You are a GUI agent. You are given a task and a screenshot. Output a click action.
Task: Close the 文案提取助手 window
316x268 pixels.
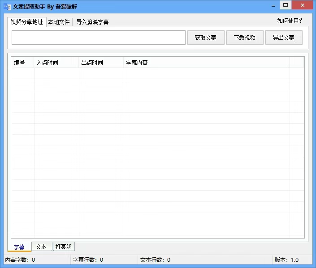click(303, 5)
